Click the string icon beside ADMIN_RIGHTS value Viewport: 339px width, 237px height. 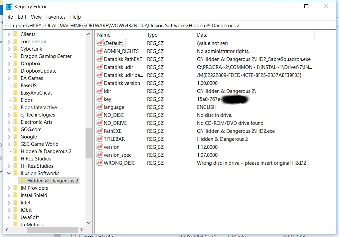click(100, 51)
